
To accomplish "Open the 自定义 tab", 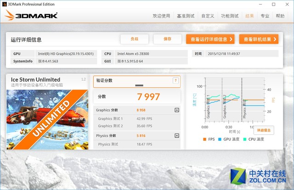I will pyautogui.click(x=208, y=16).
